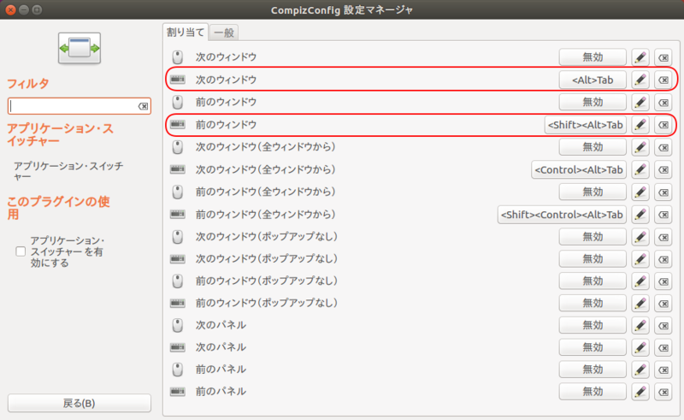Click the Application Switcher plugin icon at top left
684x420 pixels.
point(80,48)
